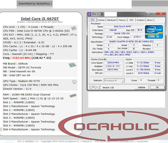168x143 pixels.
Task: Click the NB : Intel Haswell rev 06 line
Action: [19, 71]
